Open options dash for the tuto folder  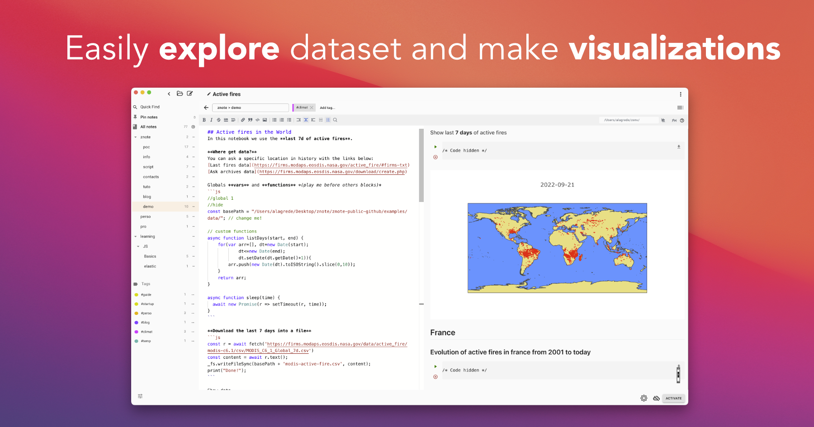[194, 187]
